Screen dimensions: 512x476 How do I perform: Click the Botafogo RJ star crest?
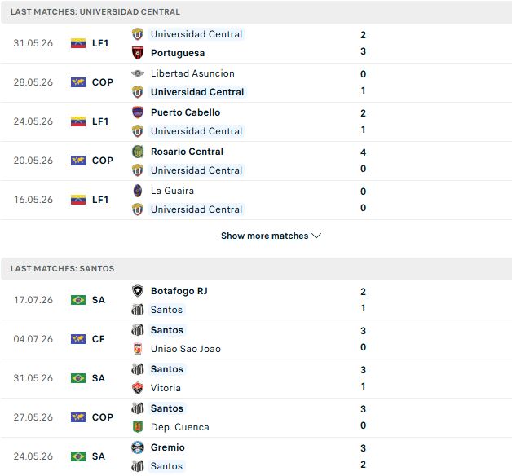click(138, 291)
